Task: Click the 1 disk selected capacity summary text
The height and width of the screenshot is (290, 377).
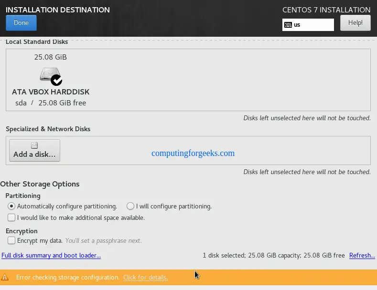Action: pos(274,256)
